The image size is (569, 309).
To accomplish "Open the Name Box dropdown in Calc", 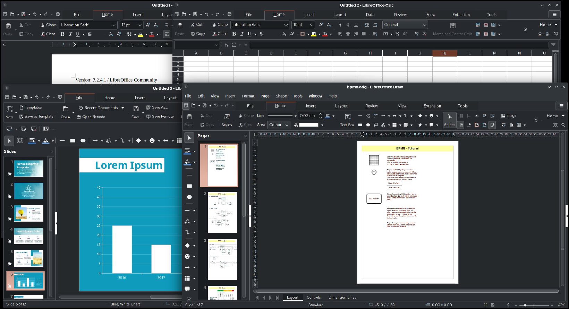I will 217,45.
